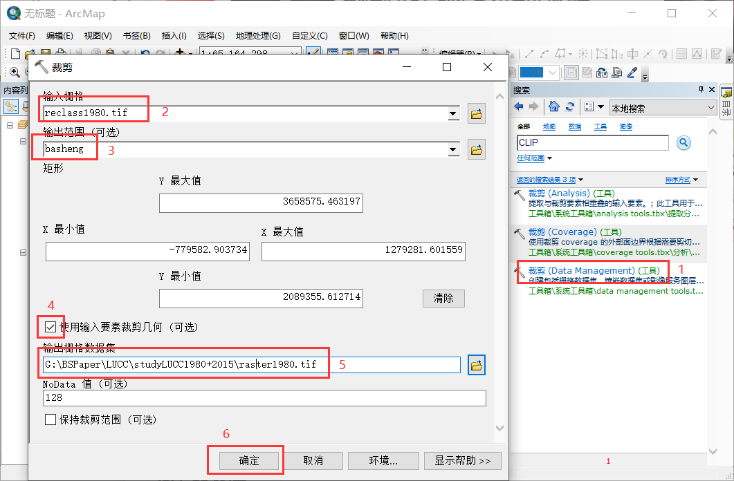Screen dimensions: 734x481
Task: Click the 取消 button
Action: [x=313, y=461]
